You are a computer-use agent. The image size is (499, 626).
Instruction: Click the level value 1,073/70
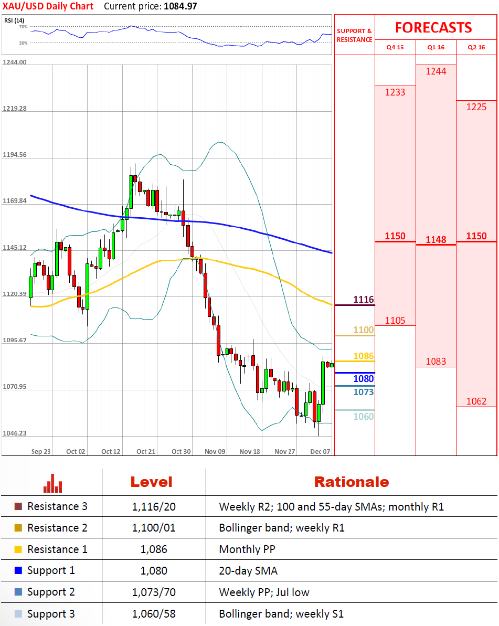[x=154, y=592]
